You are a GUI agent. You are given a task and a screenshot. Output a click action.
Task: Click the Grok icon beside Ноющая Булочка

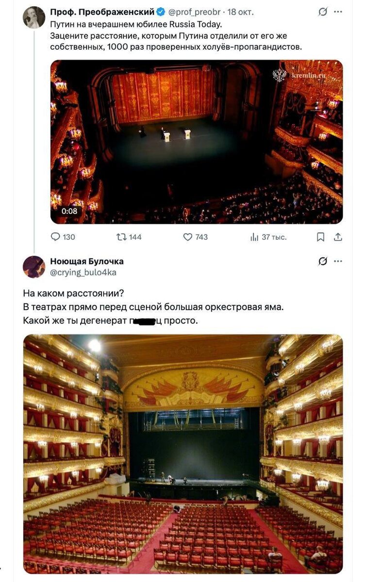click(x=322, y=261)
